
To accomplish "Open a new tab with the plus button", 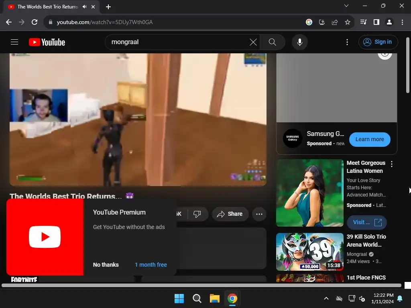I will [x=108, y=7].
